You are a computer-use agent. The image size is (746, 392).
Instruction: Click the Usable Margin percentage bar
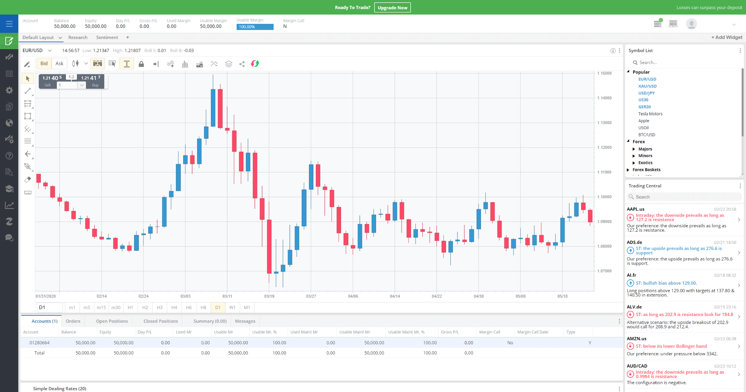pyautogui.click(x=255, y=27)
